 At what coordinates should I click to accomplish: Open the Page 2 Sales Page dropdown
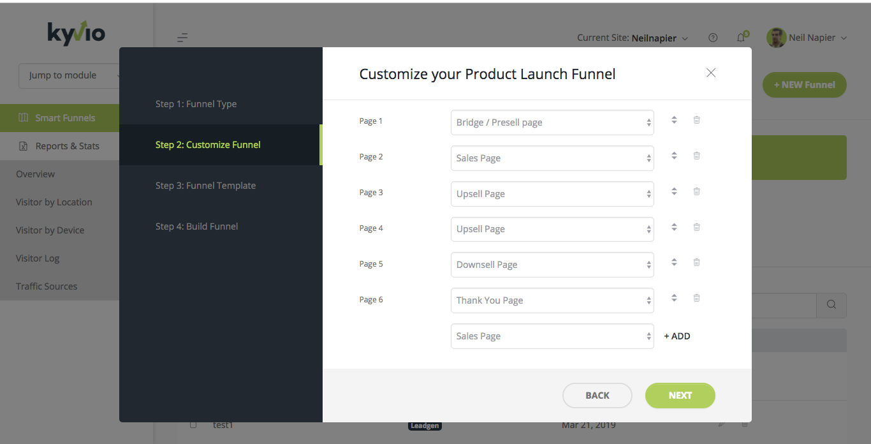click(x=552, y=158)
